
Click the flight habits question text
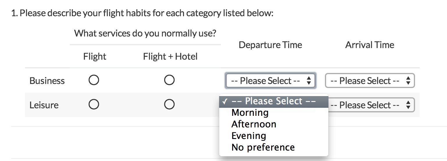click(142, 13)
